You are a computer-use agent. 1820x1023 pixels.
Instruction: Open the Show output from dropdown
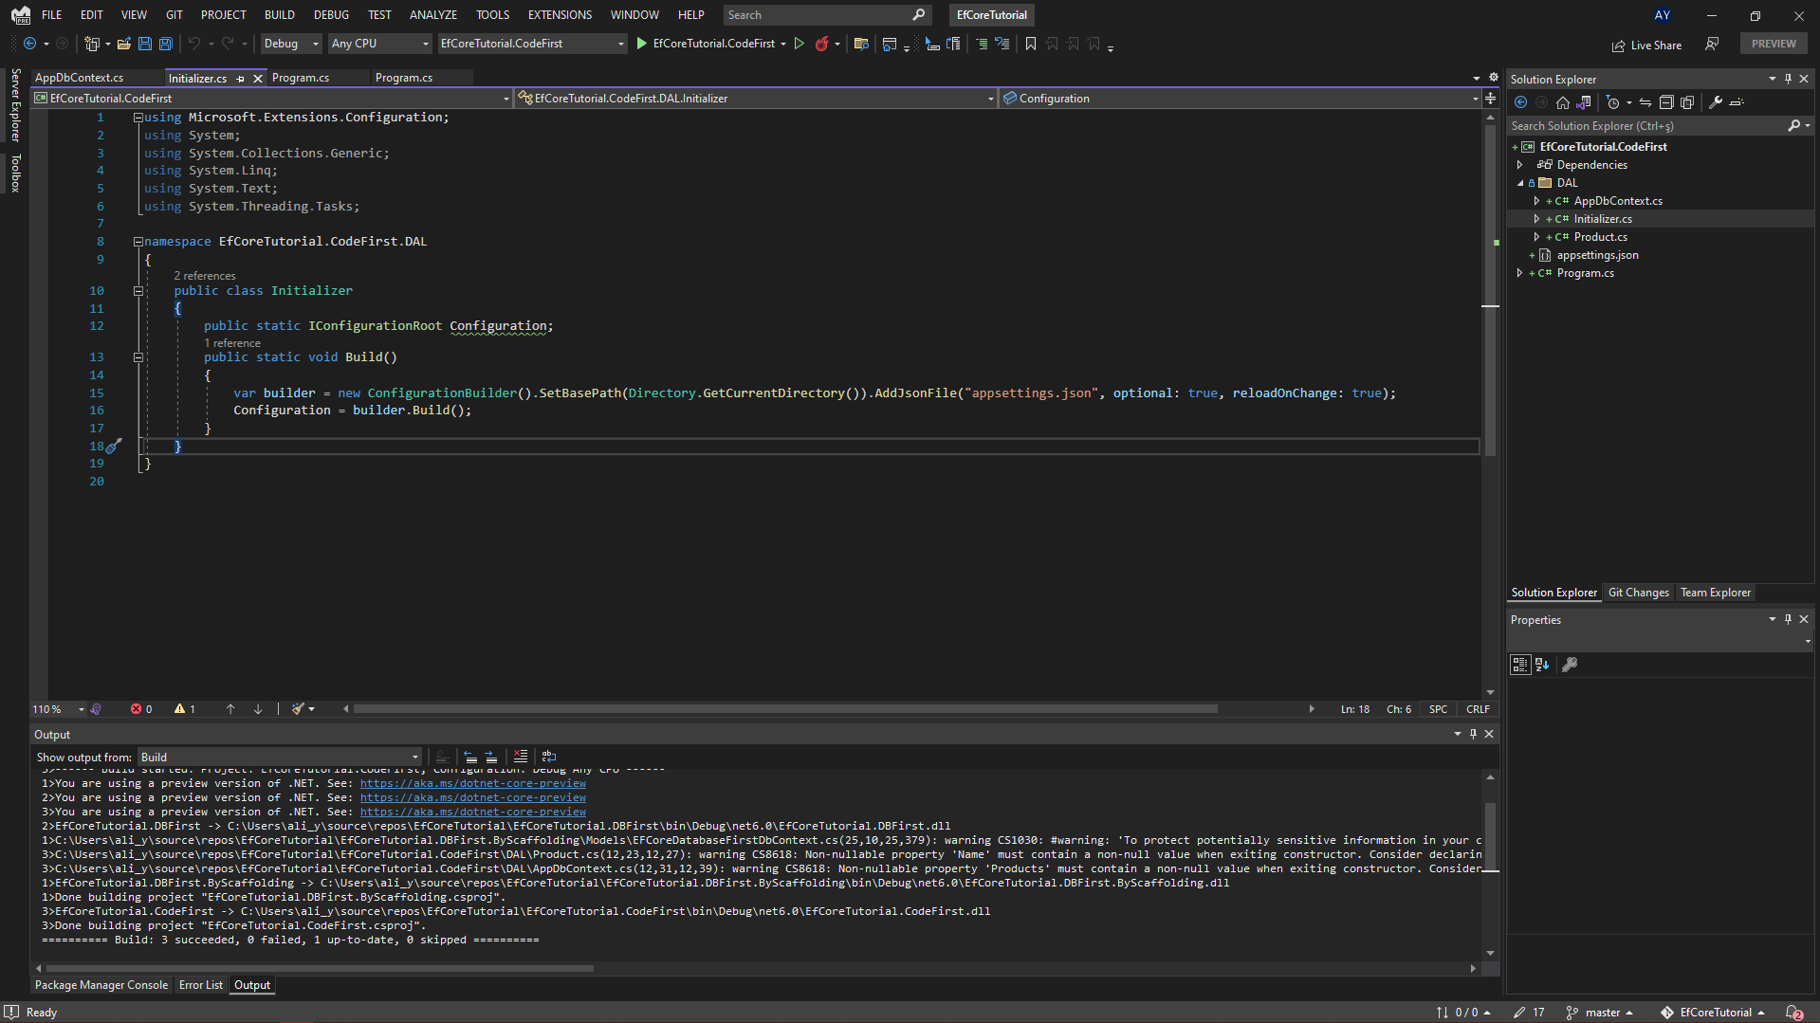279,757
